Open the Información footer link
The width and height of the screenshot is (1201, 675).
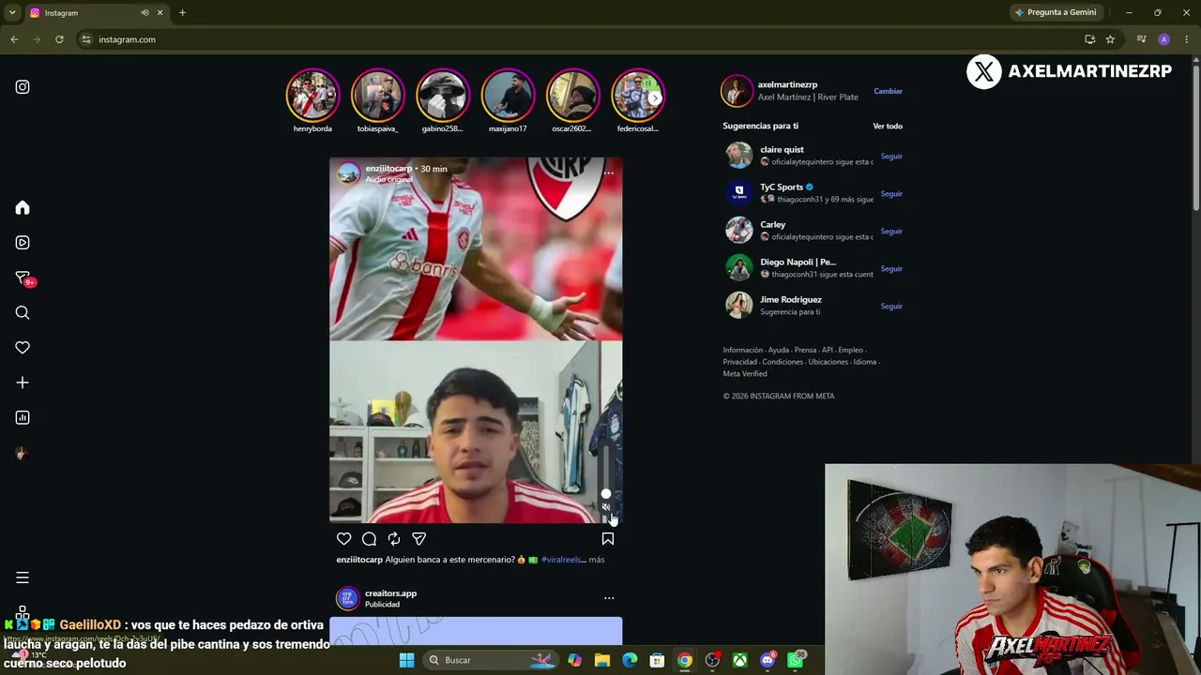tap(742, 351)
